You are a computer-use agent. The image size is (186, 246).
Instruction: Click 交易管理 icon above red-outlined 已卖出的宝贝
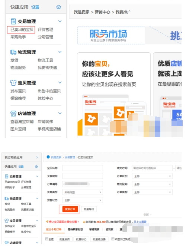[13, 21]
